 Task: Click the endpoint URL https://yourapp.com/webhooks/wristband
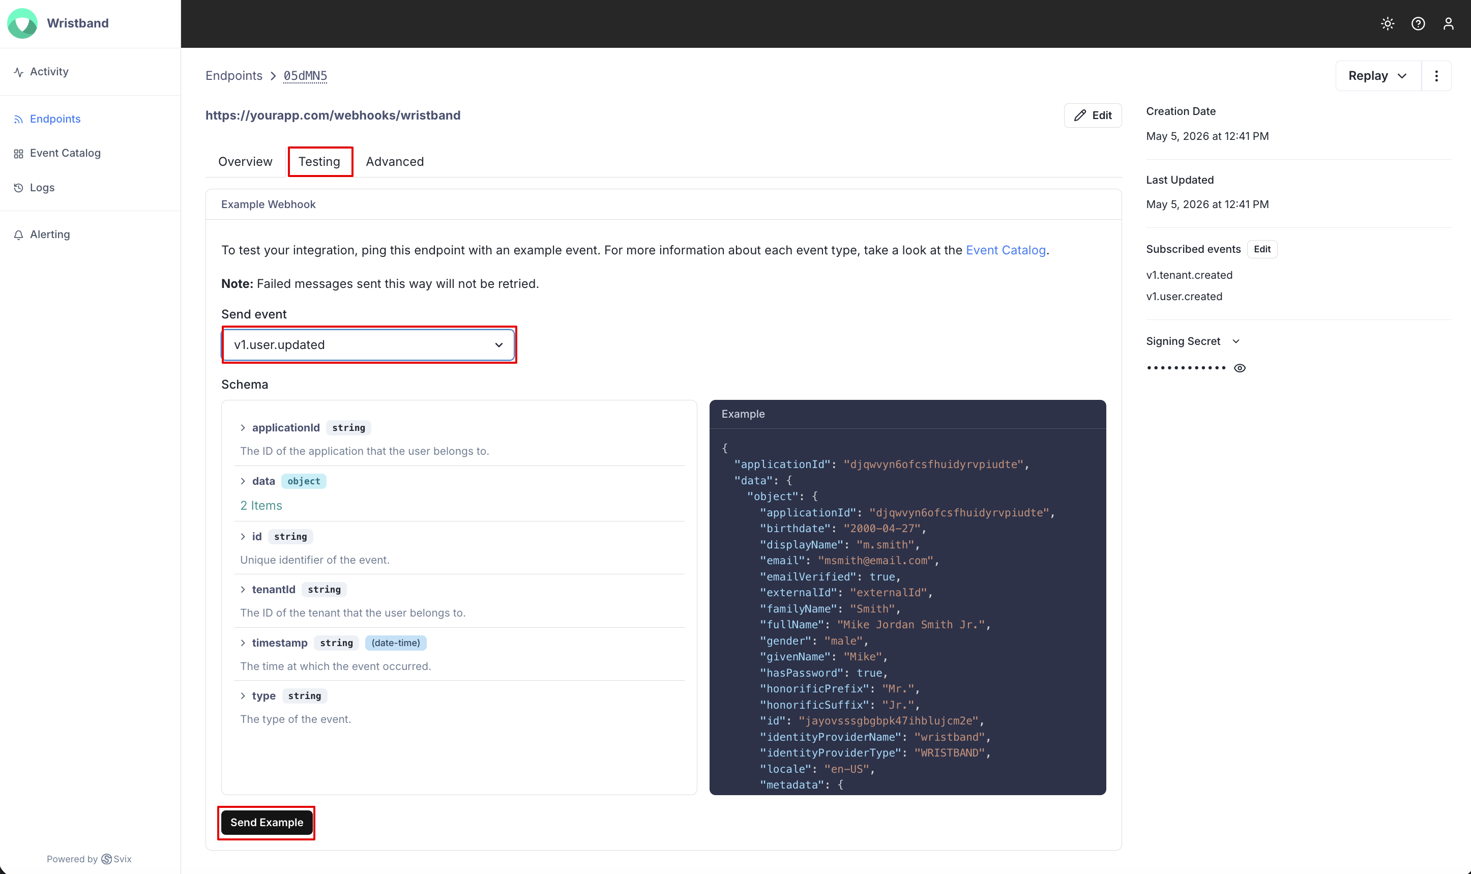click(333, 115)
